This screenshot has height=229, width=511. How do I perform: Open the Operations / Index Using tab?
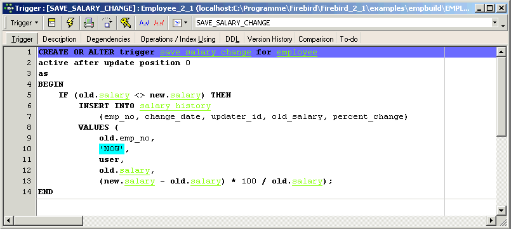point(178,39)
